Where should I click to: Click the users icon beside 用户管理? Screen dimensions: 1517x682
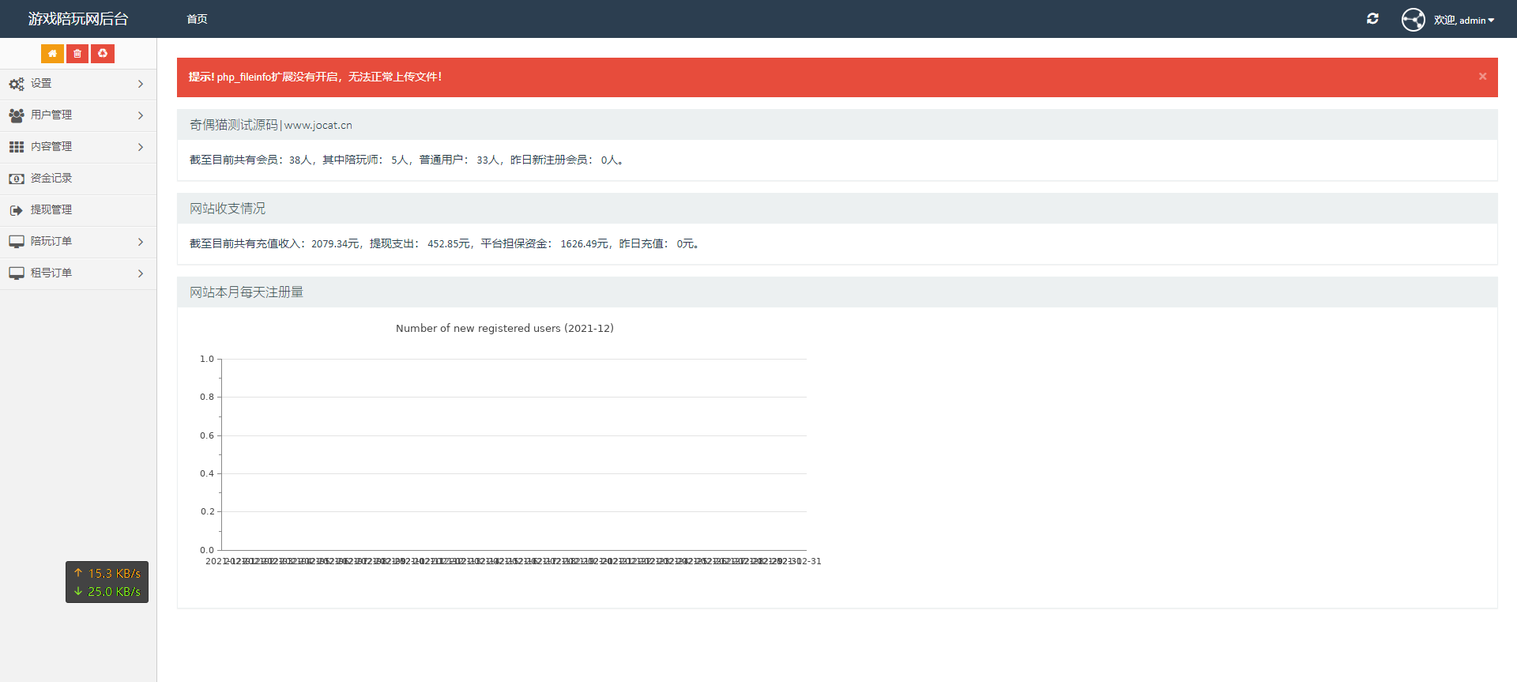pyautogui.click(x=17, y=115)
